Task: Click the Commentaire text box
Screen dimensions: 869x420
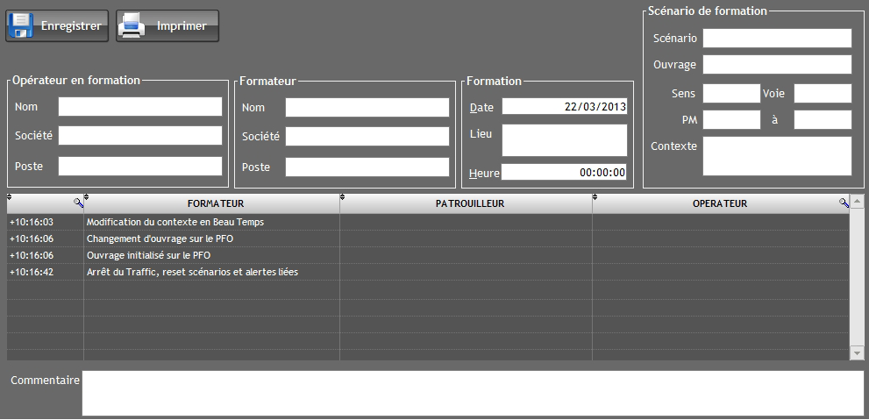Action: point(473,393)
